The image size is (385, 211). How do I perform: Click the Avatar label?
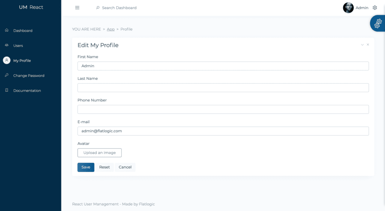83,144
